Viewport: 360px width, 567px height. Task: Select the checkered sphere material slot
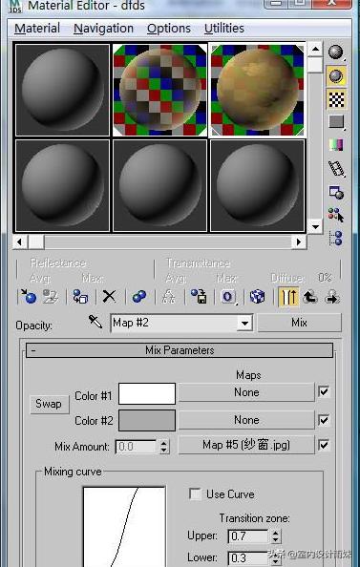pyautogui.click(x=159, y=90)
